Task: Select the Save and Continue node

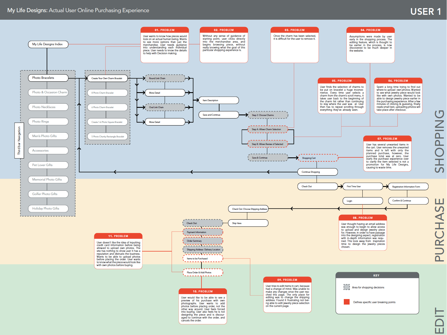Action: pos(219,115)
